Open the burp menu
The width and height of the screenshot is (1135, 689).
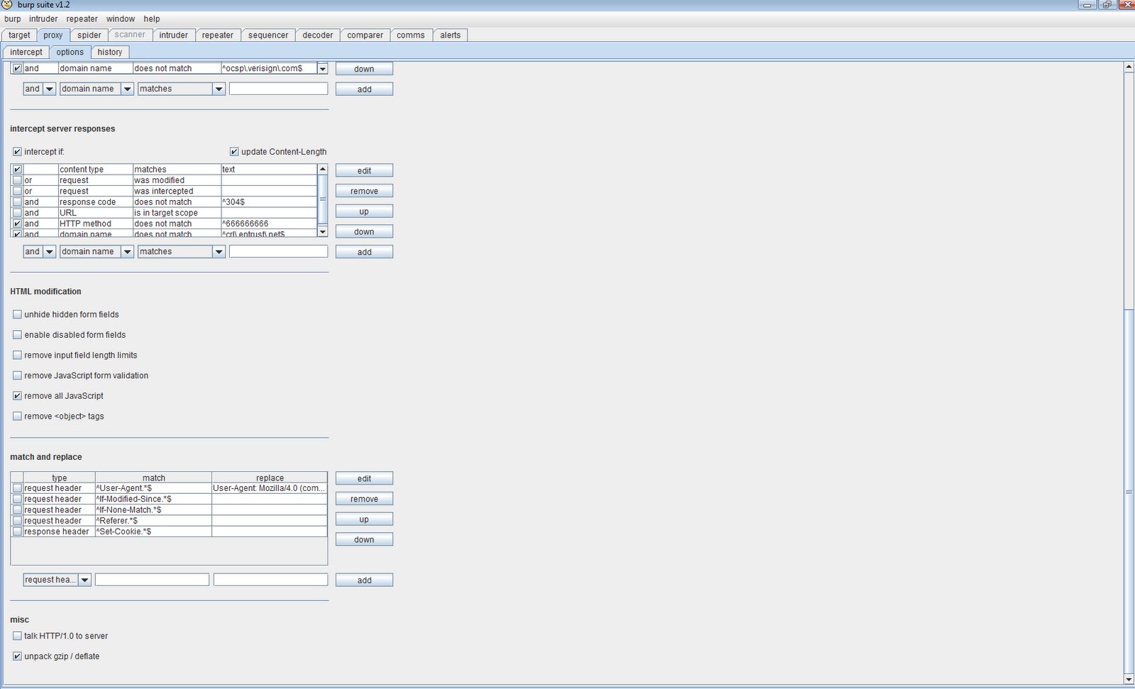pyautogui.click(x=13, y=19)
